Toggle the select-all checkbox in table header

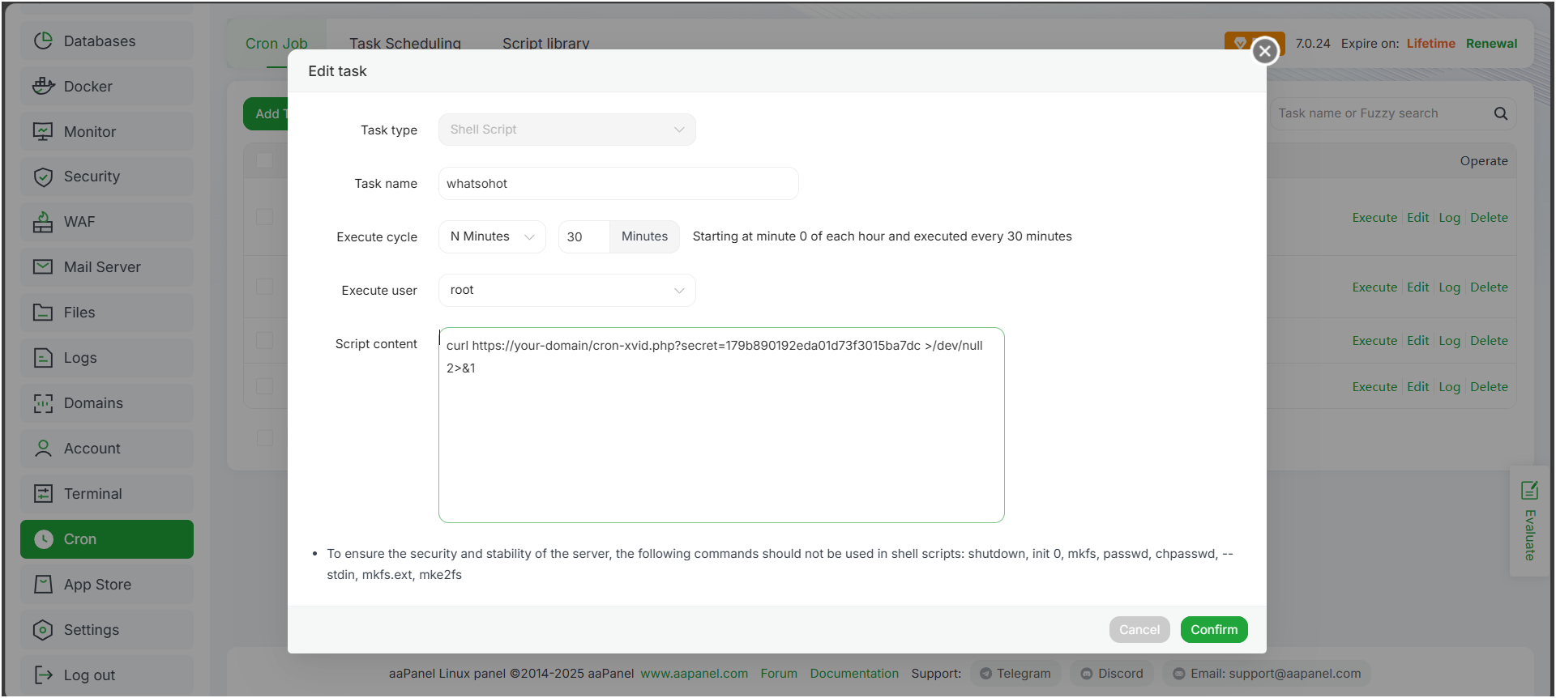click(x=265, y=160)
